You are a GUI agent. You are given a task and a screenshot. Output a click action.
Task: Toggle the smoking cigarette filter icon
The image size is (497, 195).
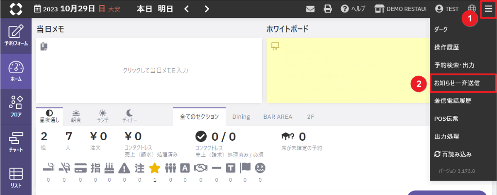[x=48, y=168]
